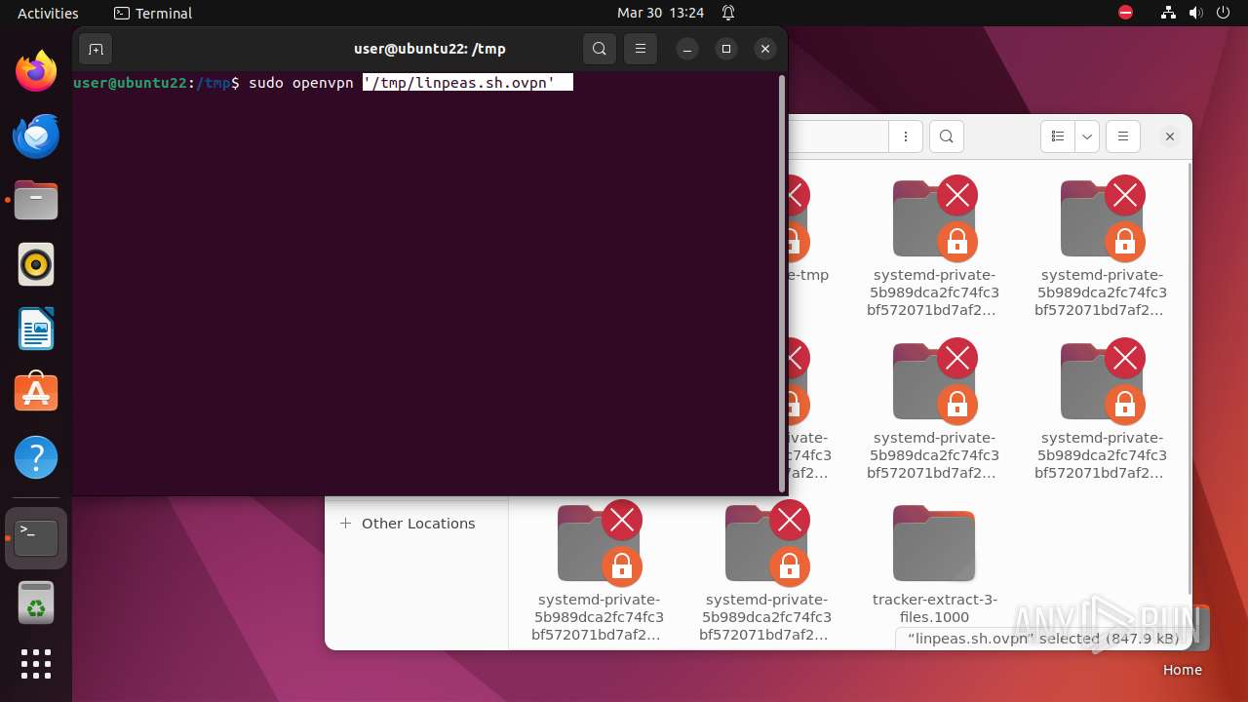The width and height of the screenshot is (1248, 702).
Task: Open Ubuntu Software store
Action: (36, 393)
